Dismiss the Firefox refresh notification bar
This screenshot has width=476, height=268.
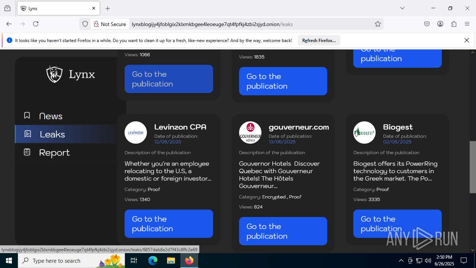point(467,40)
